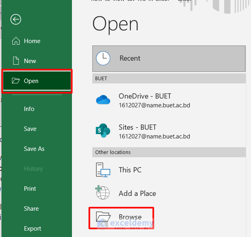This screenshot has height=237, width=251.
Task: Click the OneDrive account email text
Action: pyautogui.click(x=154, y=105)
